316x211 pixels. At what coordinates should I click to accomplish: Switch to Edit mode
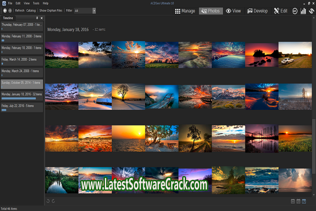[x=280, y=11]
